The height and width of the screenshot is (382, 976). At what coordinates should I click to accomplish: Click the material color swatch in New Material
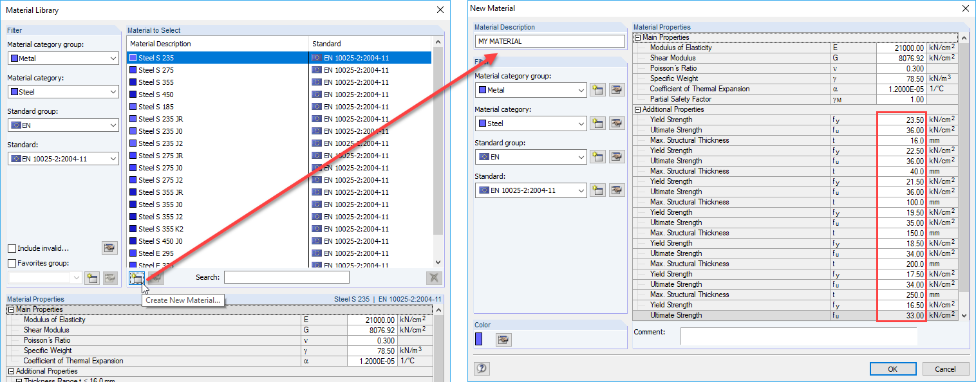(479, 339)
